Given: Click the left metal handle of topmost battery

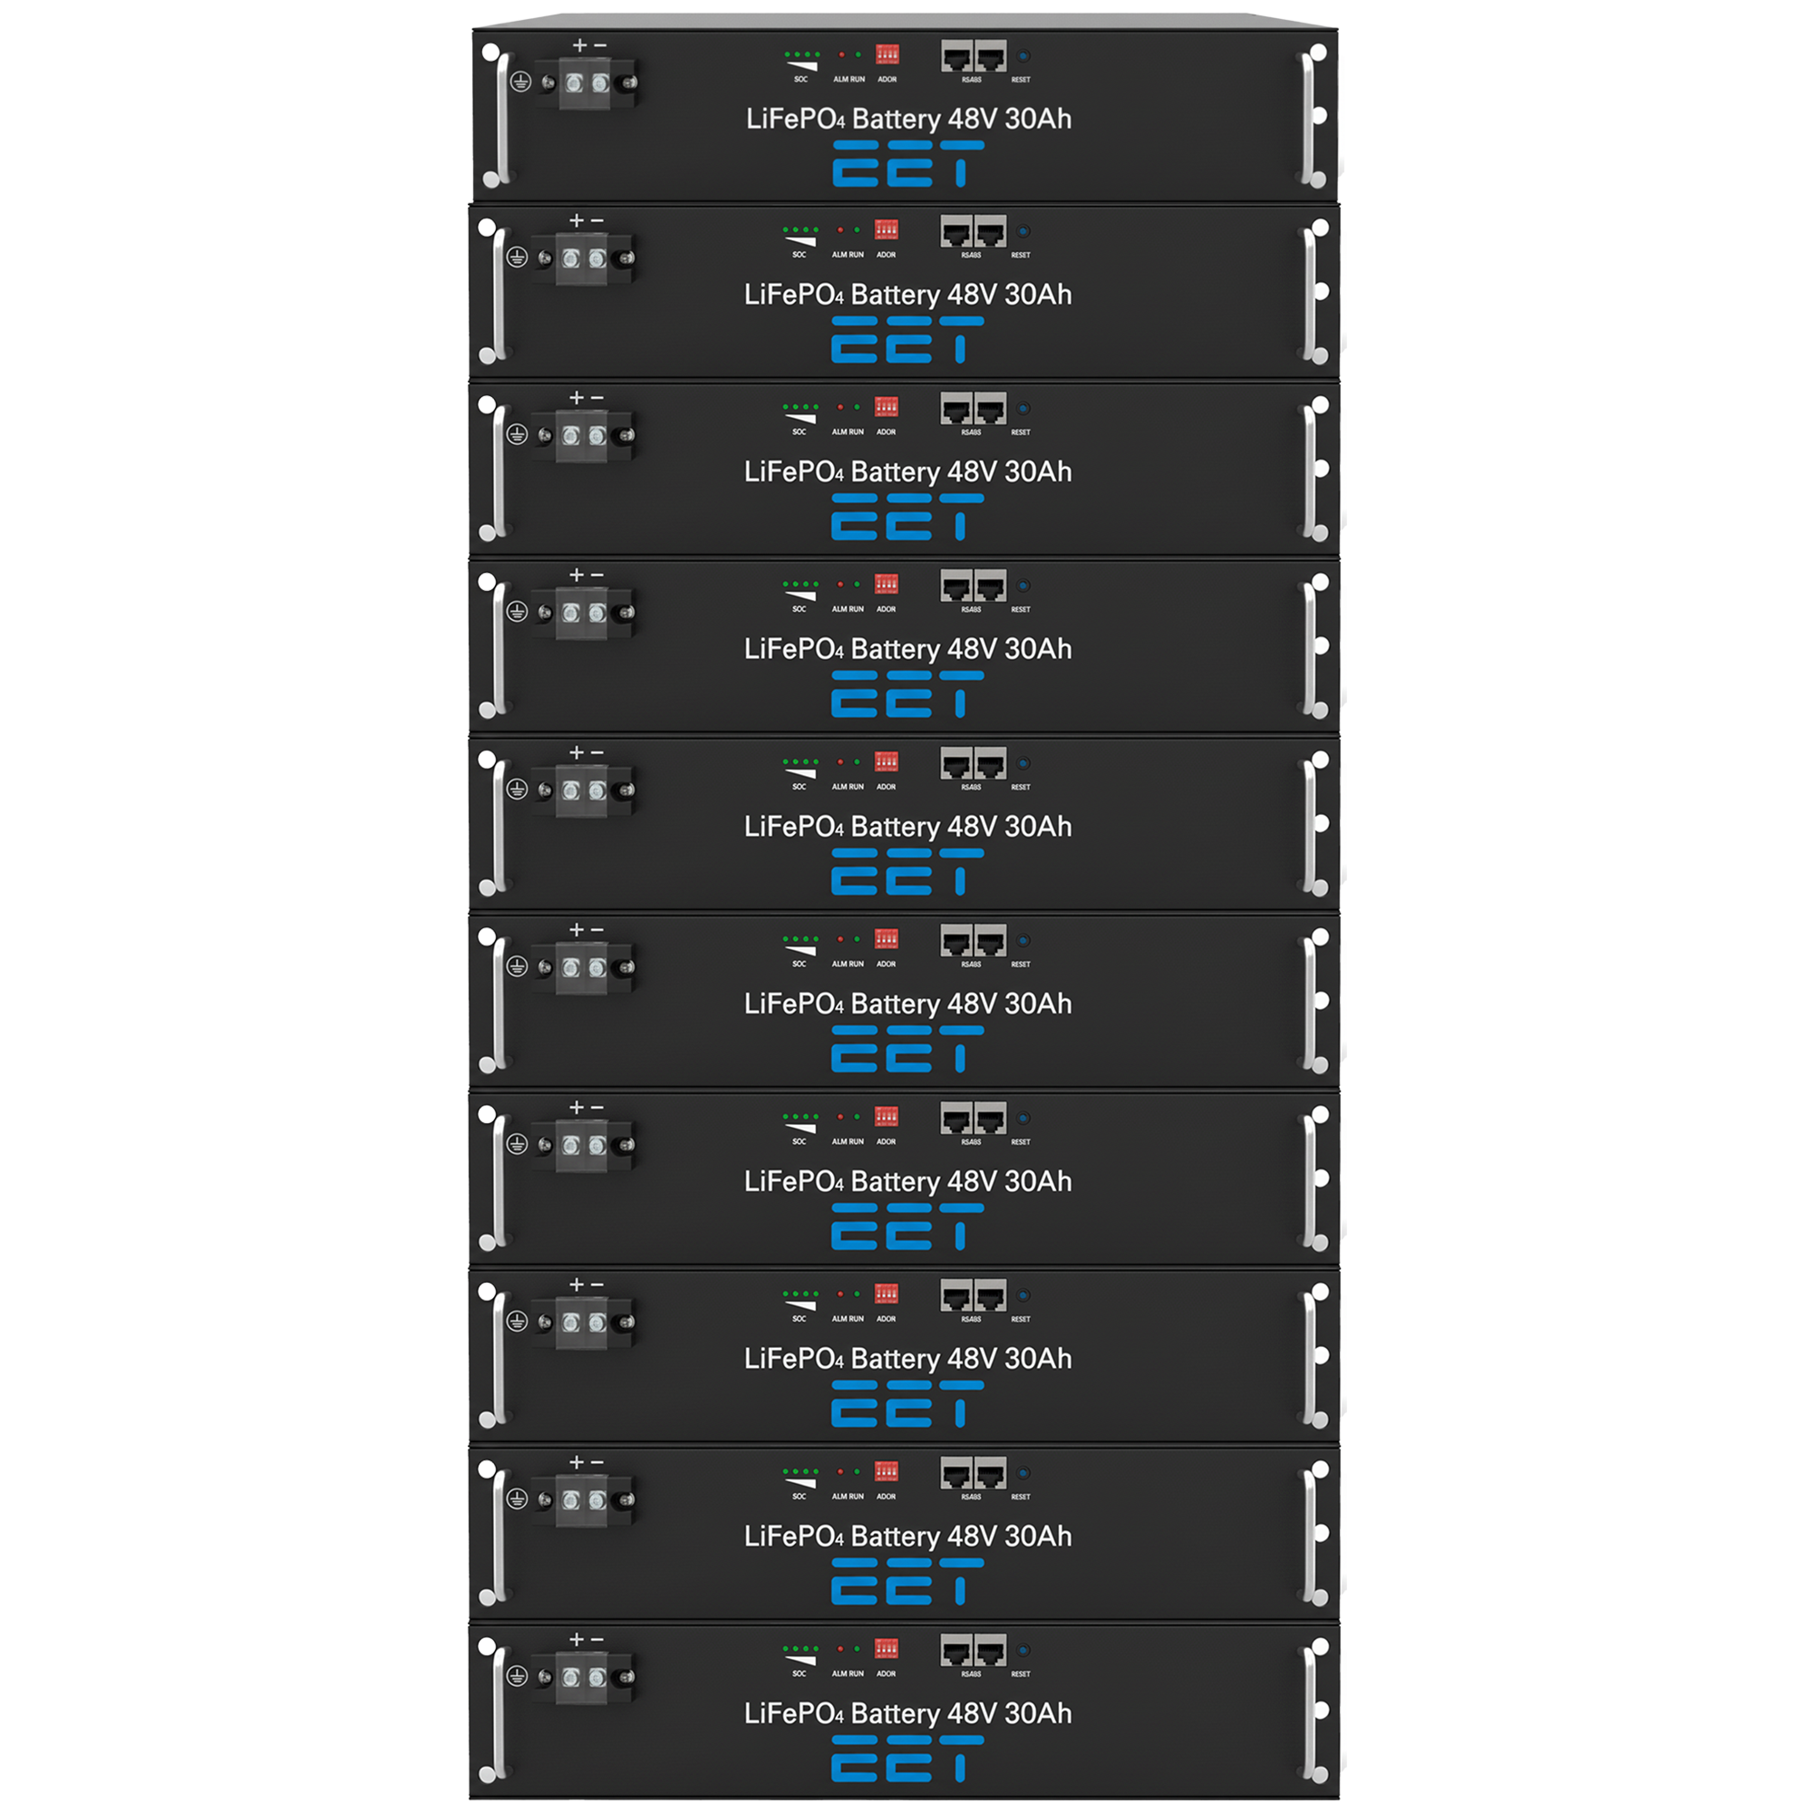Looking at the screenshot, I should (499, 116).
